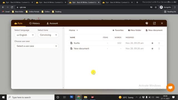The image size is (178, 100).
Task: Create a New folder
Action: coord(135,30)
